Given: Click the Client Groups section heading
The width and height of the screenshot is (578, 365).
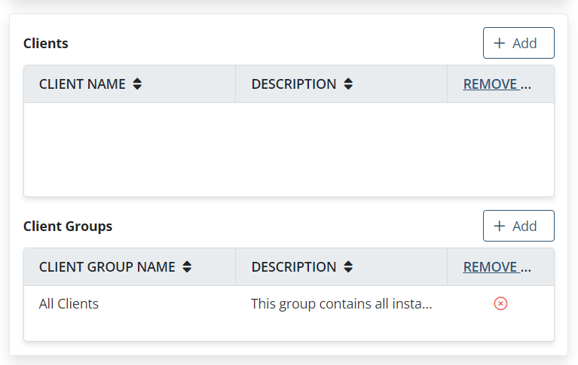Looking at the screenshot, I should click(68, 227).
